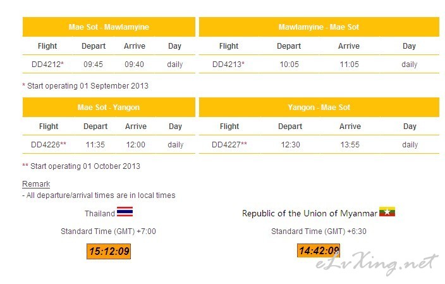Click Standard Time (GMT) +6:30 text
The height and width of the screenshot is (284, 445).
pyautogui.click(x=319, y=232)
